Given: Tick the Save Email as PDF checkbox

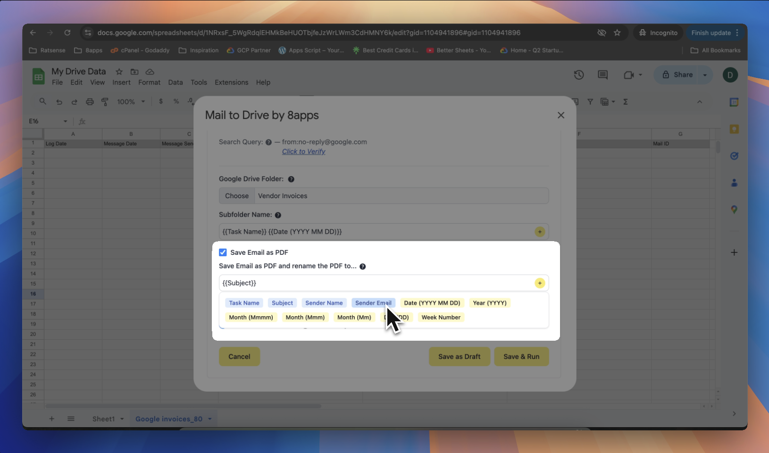Looking at the screenshot, I should click(223, 252).
